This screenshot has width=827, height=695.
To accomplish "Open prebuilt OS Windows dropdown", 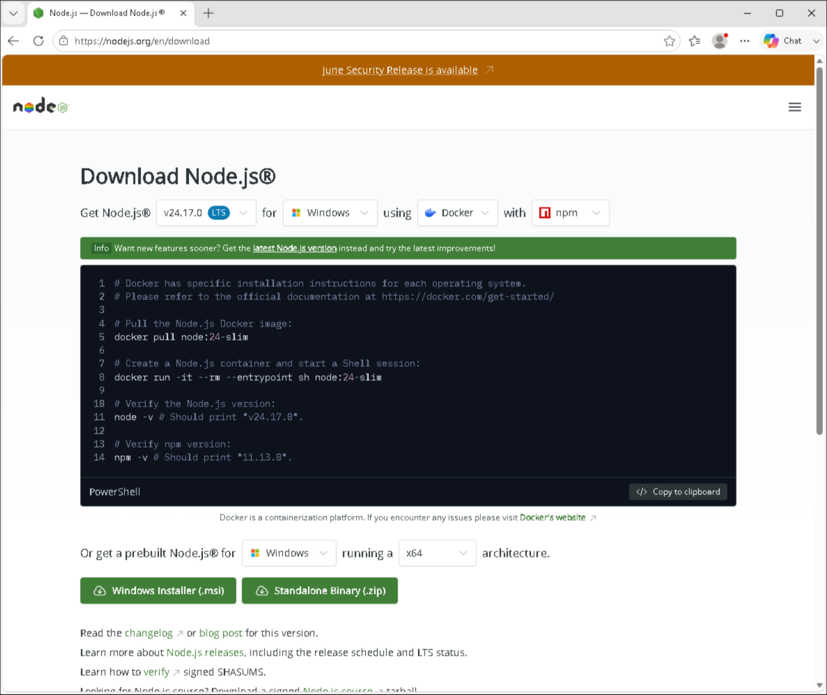I will point(289,553).
